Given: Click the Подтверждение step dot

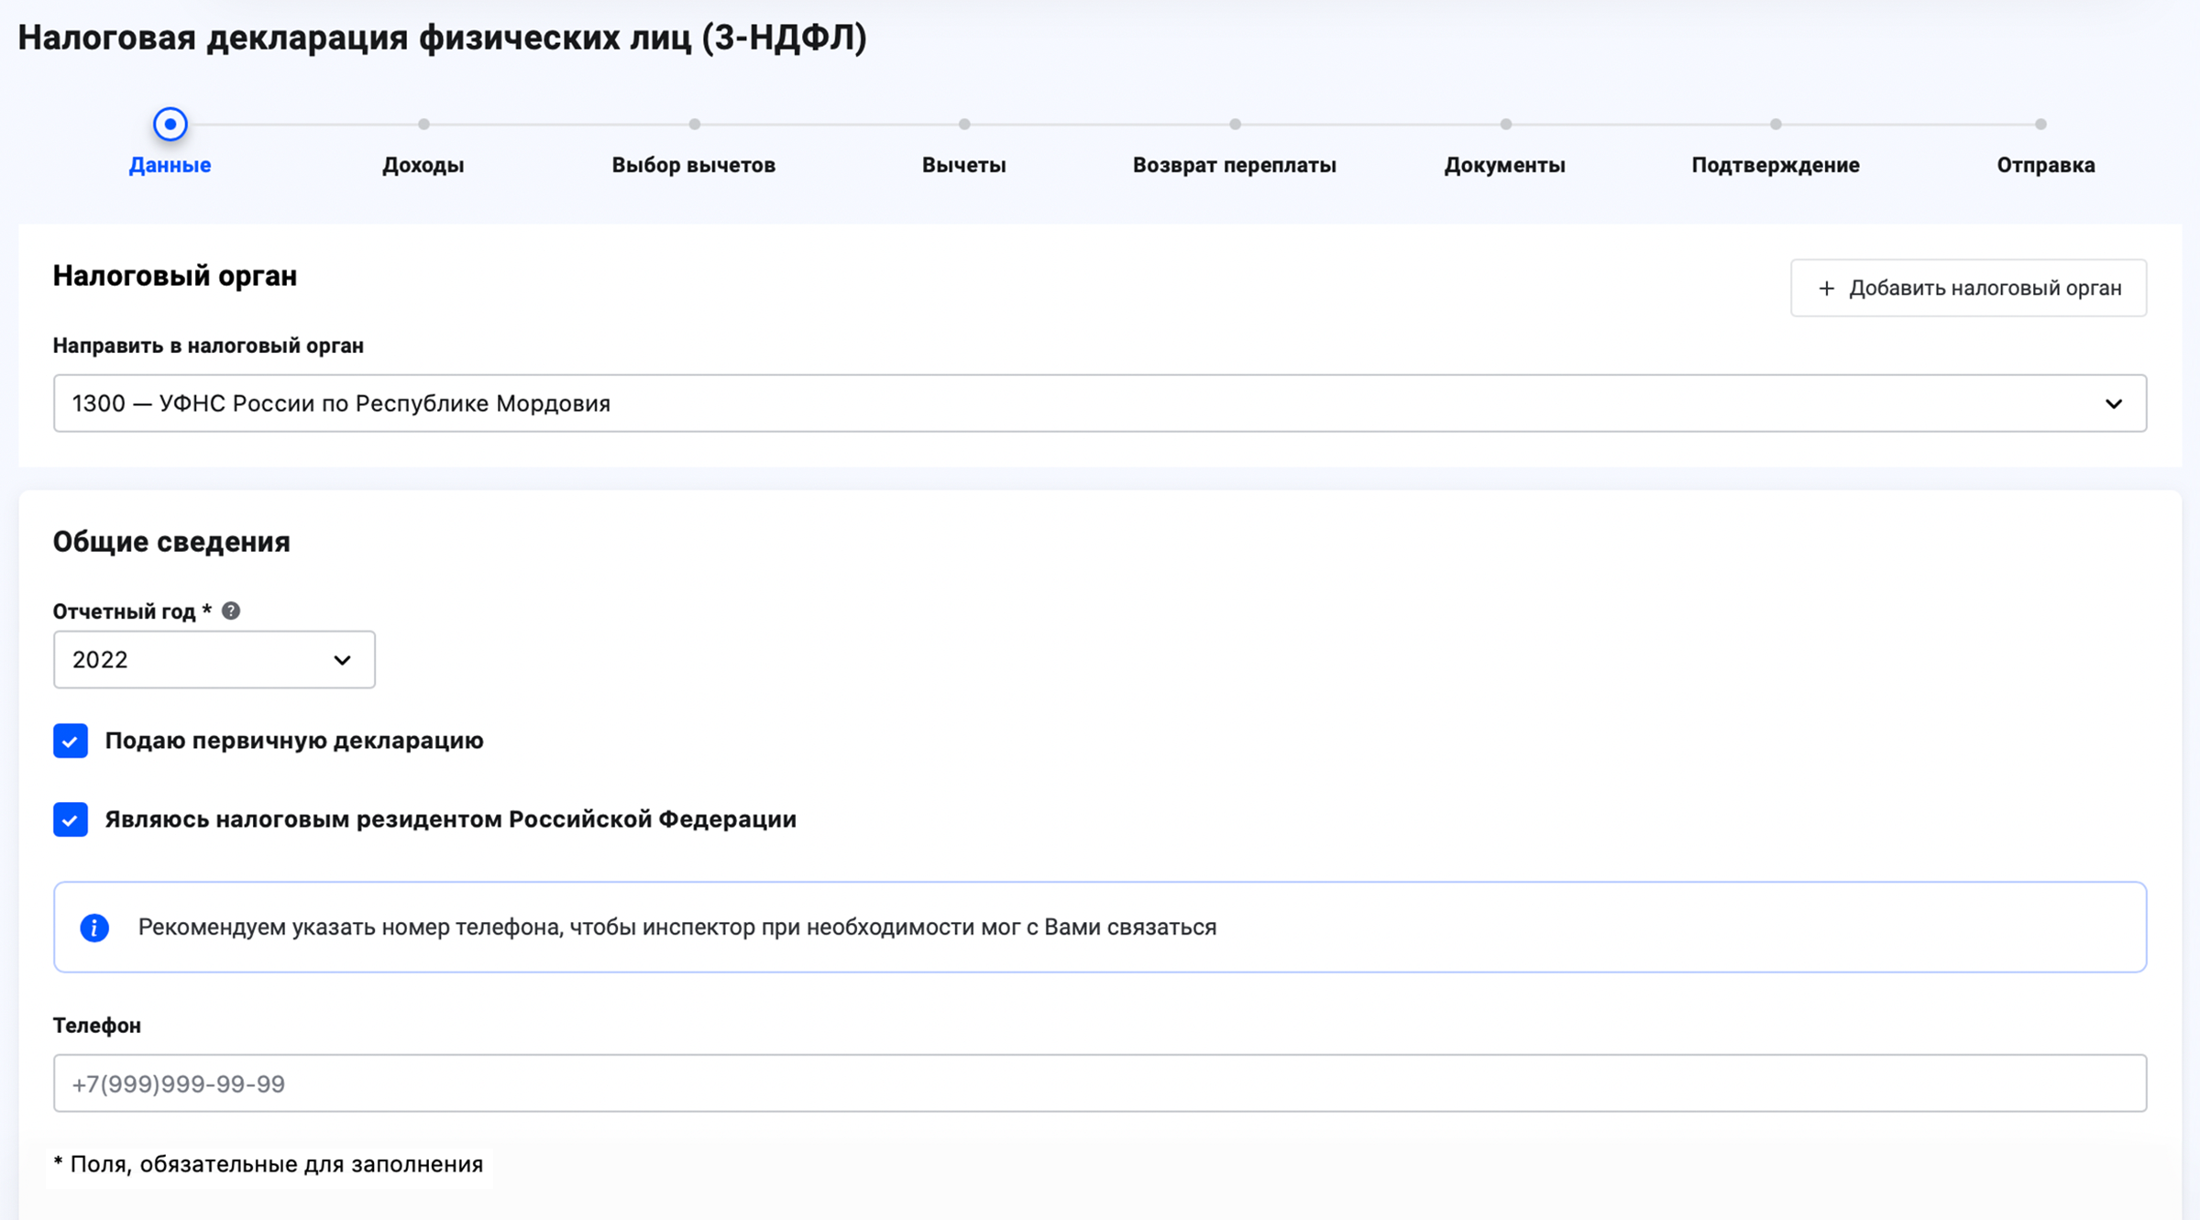Looking at the screenshot, I should pyautogui.click(x=1776, y=124).
